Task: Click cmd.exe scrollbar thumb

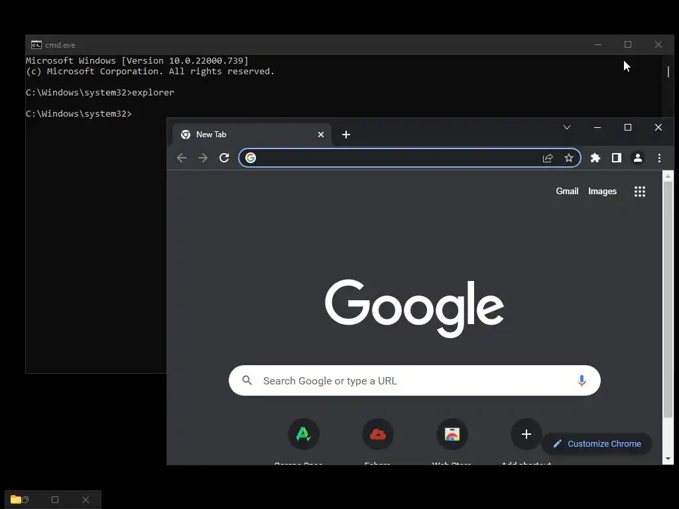Action: 668,72
